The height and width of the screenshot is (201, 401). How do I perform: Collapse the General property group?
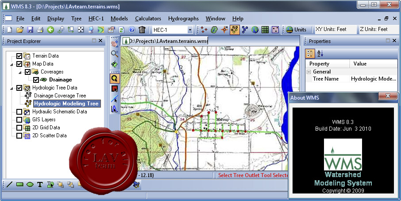pos(308,72)
